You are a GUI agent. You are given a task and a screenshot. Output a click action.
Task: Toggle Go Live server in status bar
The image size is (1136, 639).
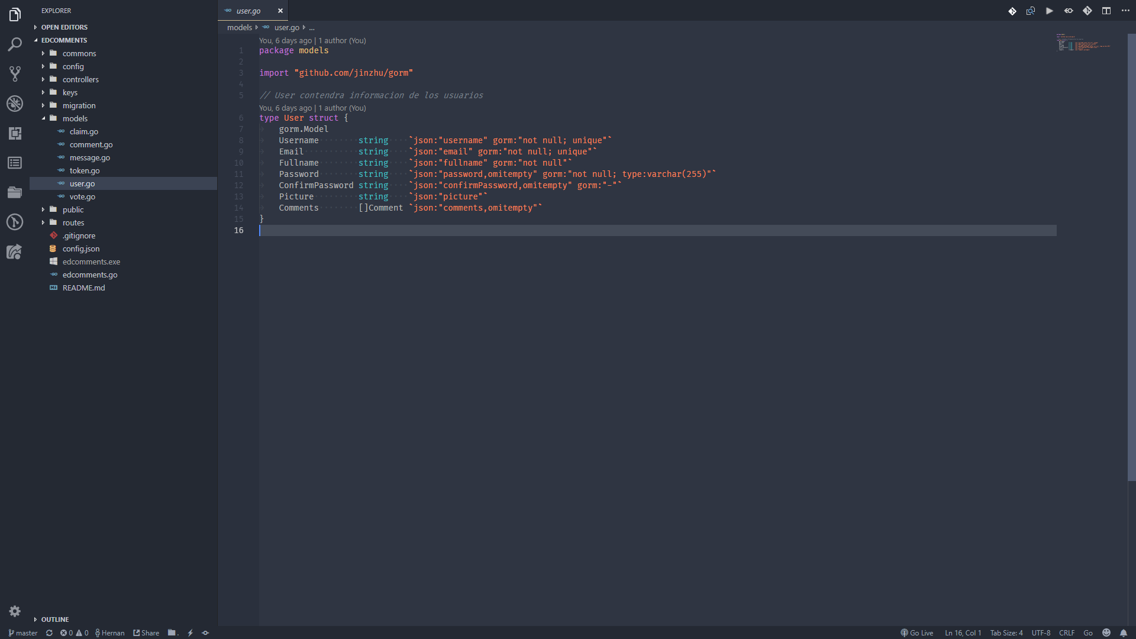[916, 632]
